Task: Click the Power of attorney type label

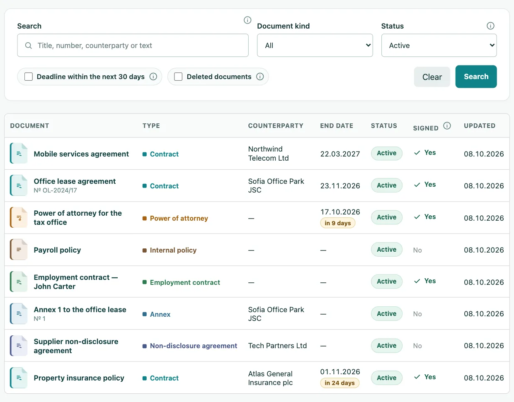Action: (179, 218)
